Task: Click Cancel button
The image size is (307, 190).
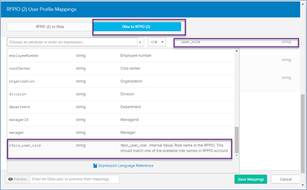Action: 285,179
